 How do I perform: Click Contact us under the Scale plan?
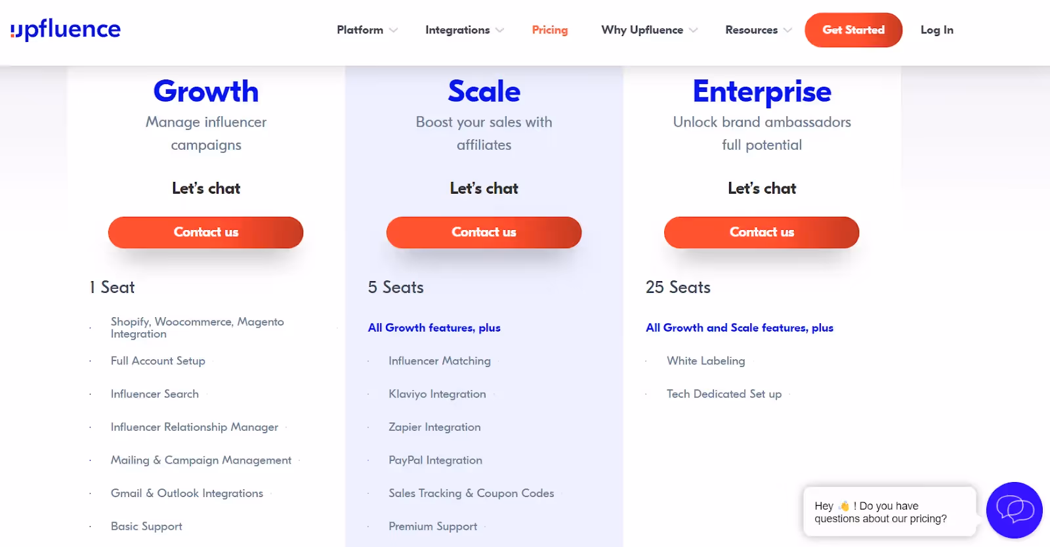[x=484, y=232]
